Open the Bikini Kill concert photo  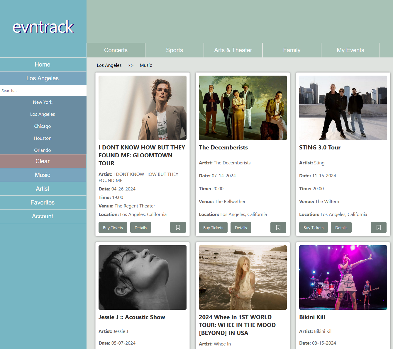[343, 278]
